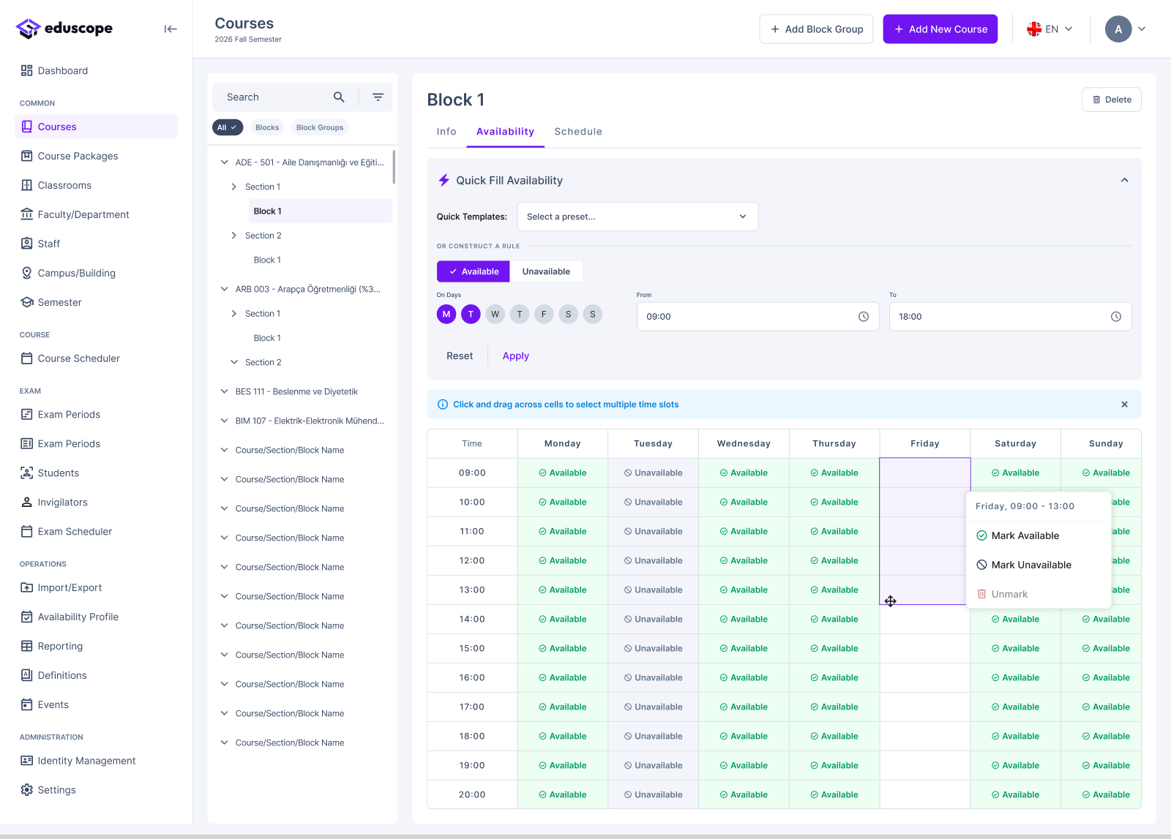Collapse the ADE - 501 course tree

[225, 162]
